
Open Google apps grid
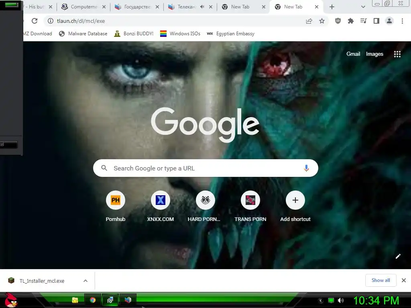tap(397, 54)
